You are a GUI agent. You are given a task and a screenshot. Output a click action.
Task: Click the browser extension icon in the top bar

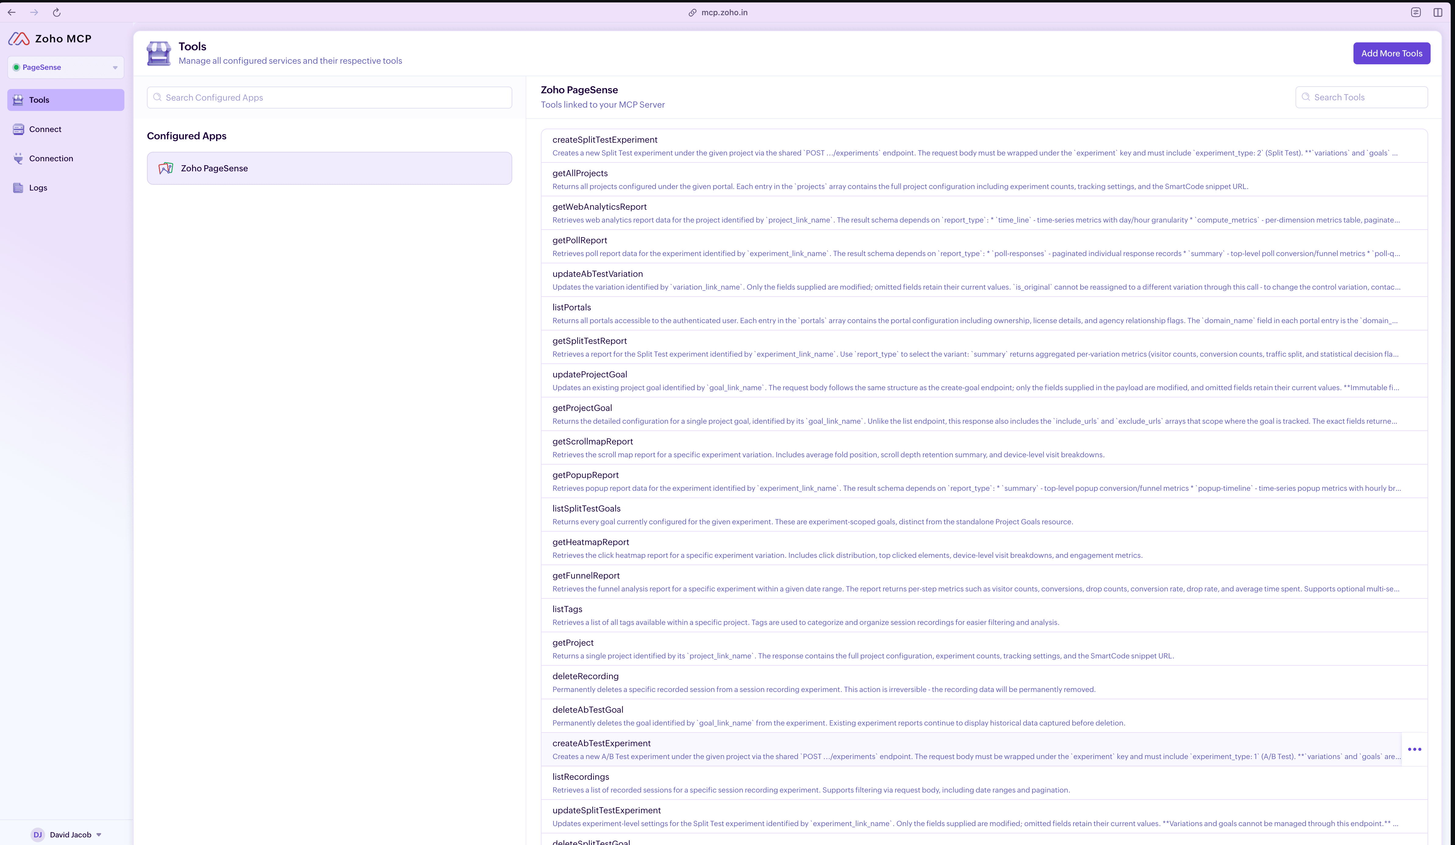click(x=1416, y=12)
